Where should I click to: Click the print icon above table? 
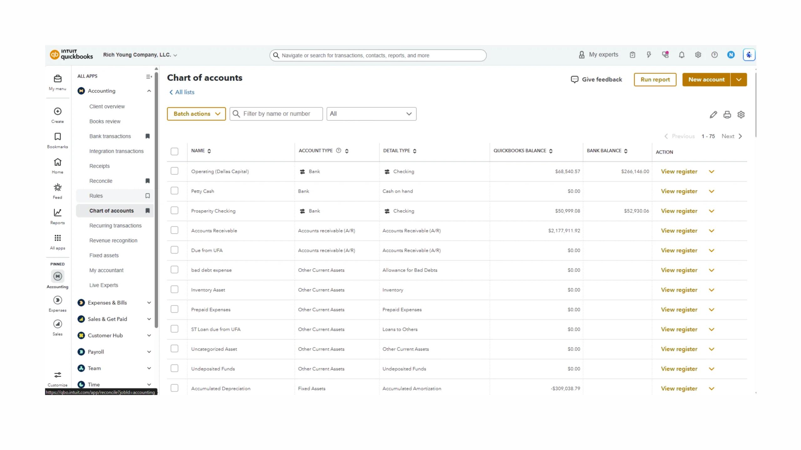point(727,115)
